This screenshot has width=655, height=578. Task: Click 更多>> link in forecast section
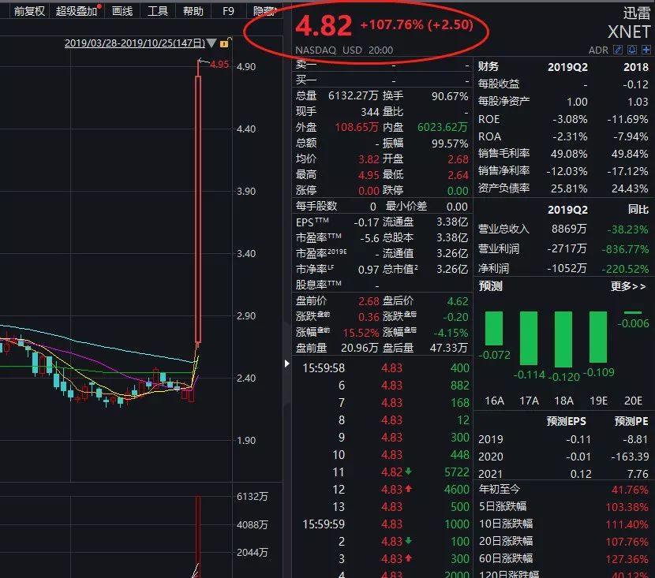pos(628,286)
